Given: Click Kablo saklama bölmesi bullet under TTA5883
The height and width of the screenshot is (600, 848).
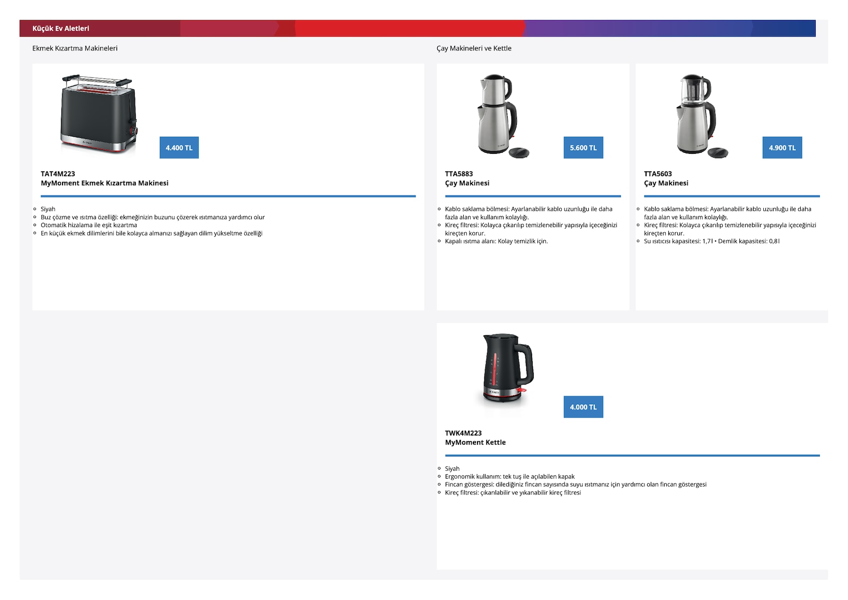Looking at the screenshot, I should tap(529, 213).
